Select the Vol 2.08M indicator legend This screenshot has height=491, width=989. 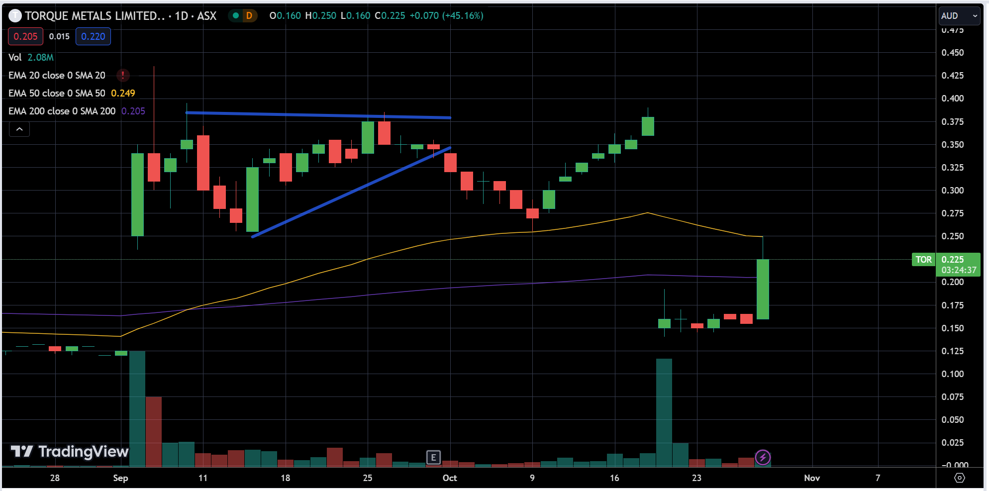click(x=31, y=57)
